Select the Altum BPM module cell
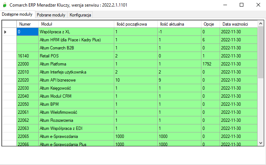This screenshot has width=266, height=165. pyautogui.click(x=76, y=104)
